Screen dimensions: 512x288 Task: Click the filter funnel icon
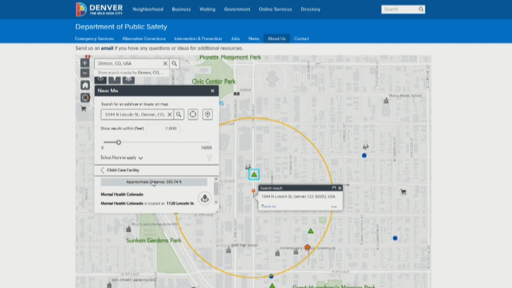pos(209,158)
